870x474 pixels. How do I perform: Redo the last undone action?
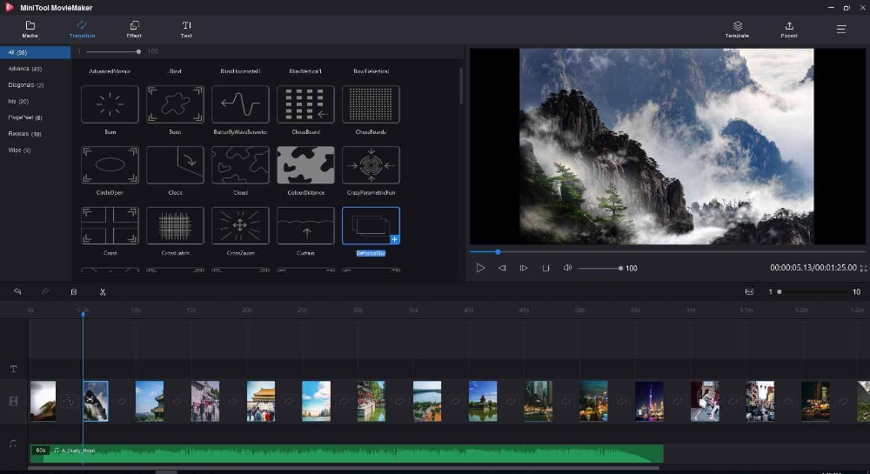click(45, 291)
